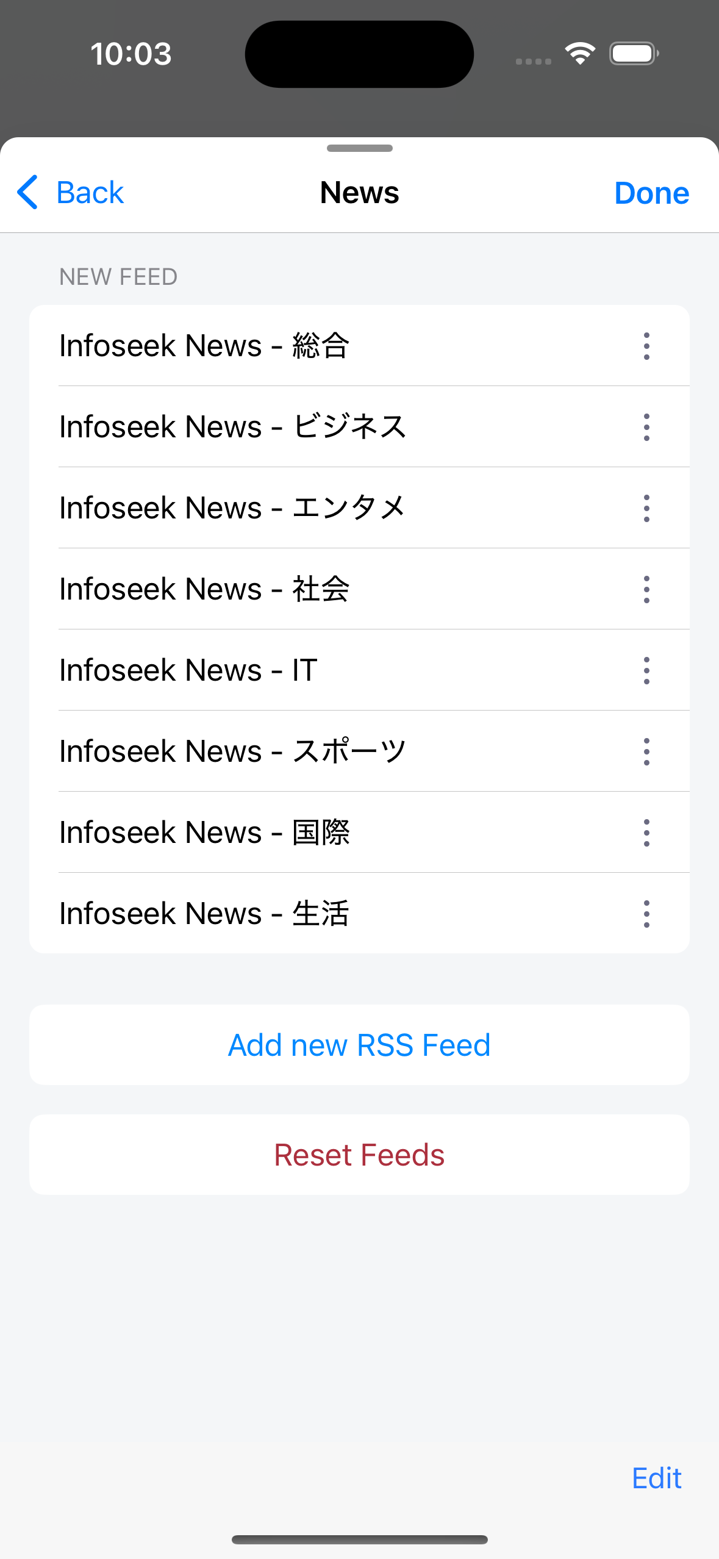This screenshot has width=719, height=1559.
Task: Show more options for Infoseek News - 生活
Action: (x=646, y=914)
